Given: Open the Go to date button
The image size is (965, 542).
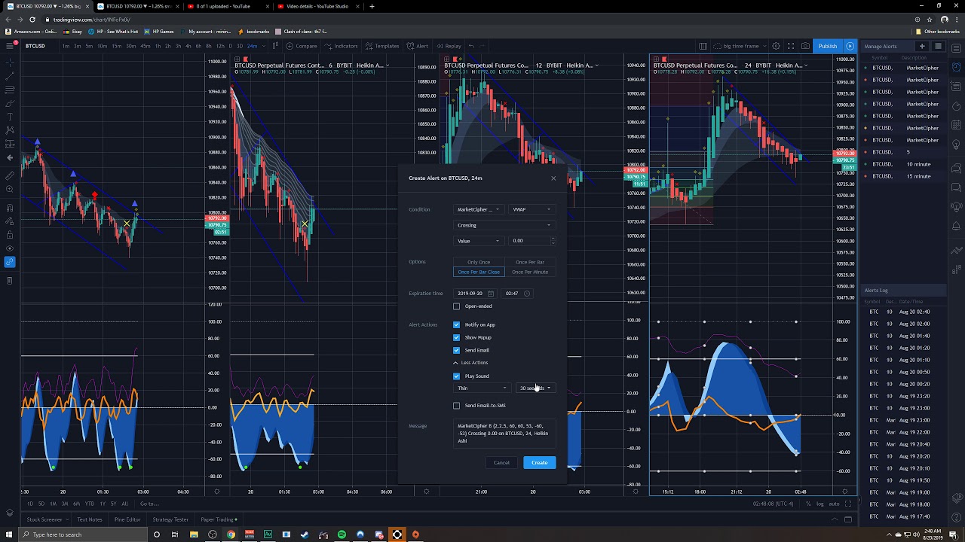Looking at the screenshot, I should click(149, 504).
